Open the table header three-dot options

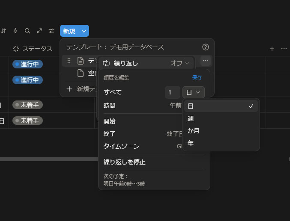pos(284,49)
